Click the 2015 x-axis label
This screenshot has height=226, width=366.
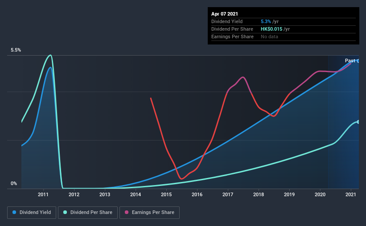click(166, 194)
